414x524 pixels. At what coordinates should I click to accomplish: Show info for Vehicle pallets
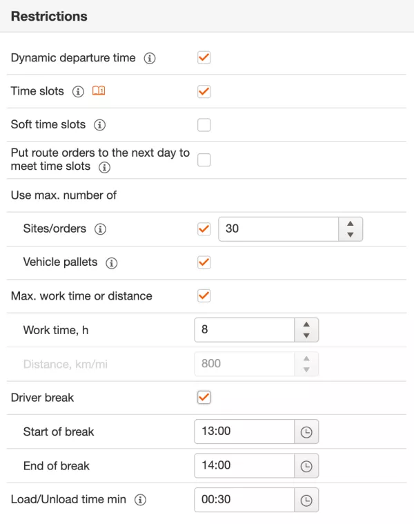[x=112, y=263]
